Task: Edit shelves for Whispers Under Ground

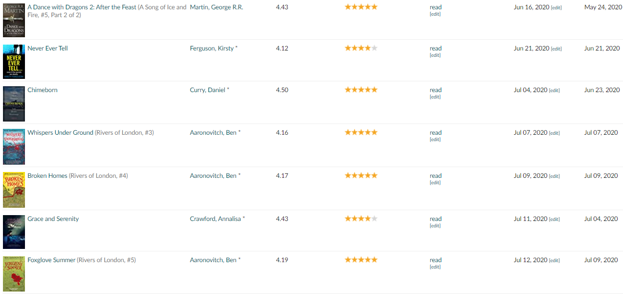Action: point(435,140)
